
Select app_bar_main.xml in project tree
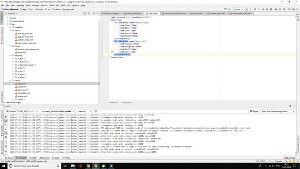tap(25, 37)
